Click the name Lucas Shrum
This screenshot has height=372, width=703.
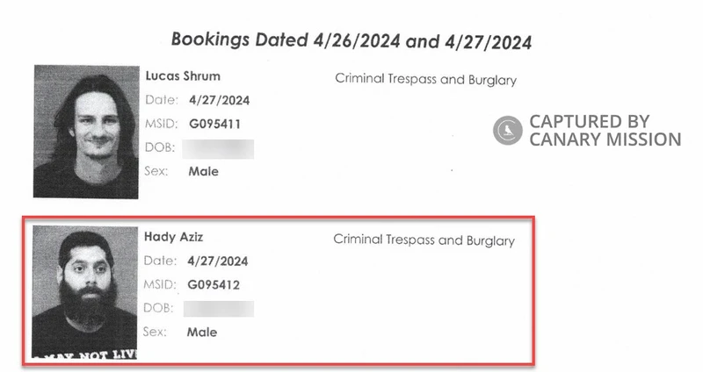click(x=183, y=76)
